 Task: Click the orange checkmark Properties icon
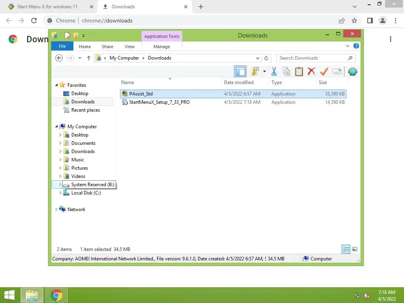tap(324, 71)
